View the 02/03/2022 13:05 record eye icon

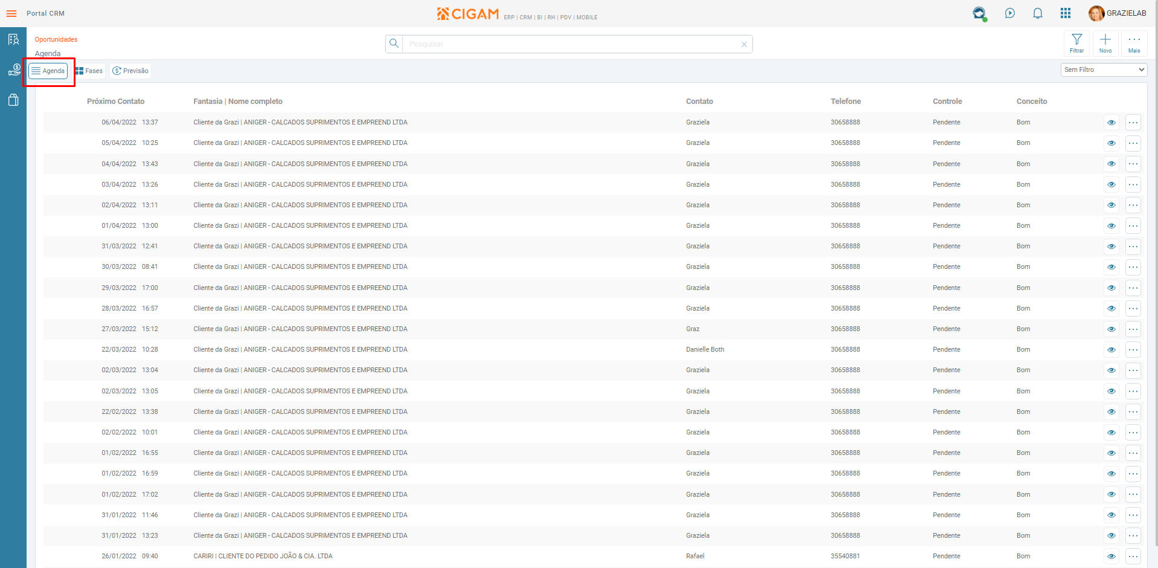[x=1111, y=391]
